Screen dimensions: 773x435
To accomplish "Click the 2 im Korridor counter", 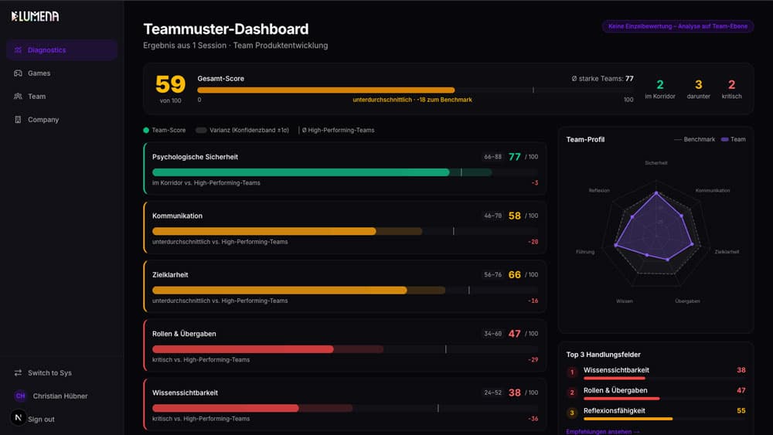I will pyautogui.click(x=660, y=89).
